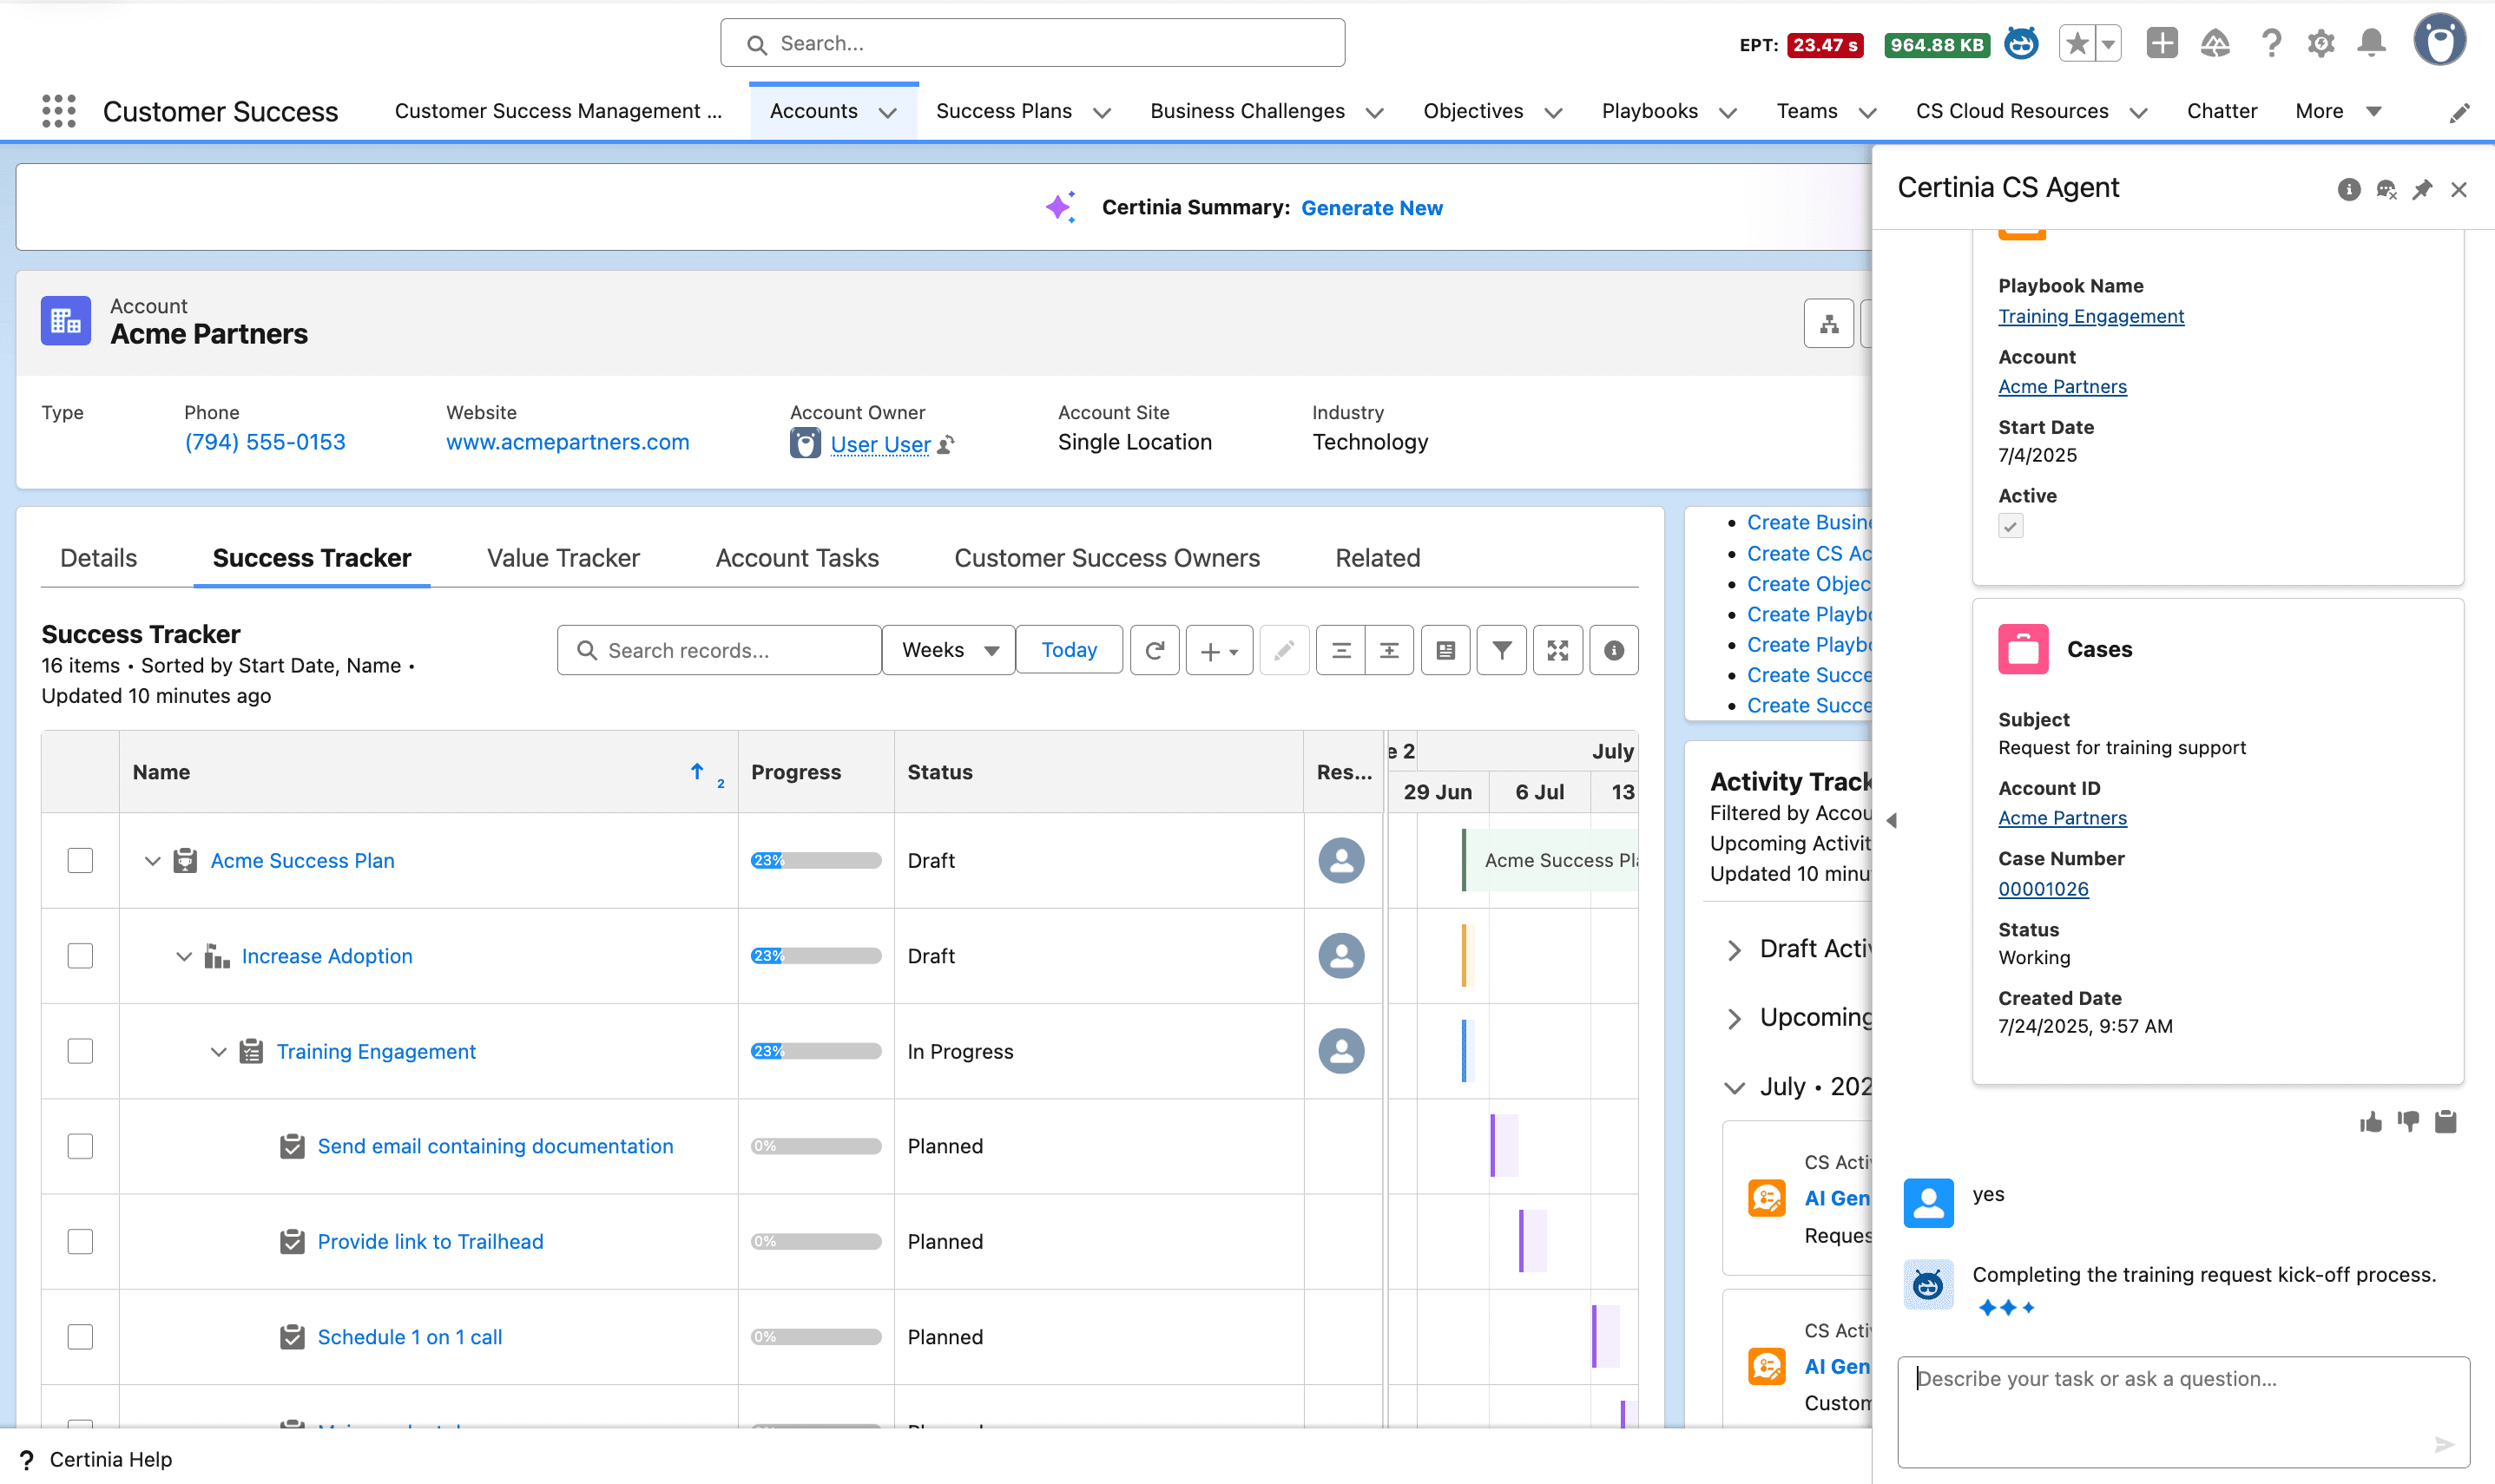Click the Certinia mascot icon in header

click(x=2021, y=44)
